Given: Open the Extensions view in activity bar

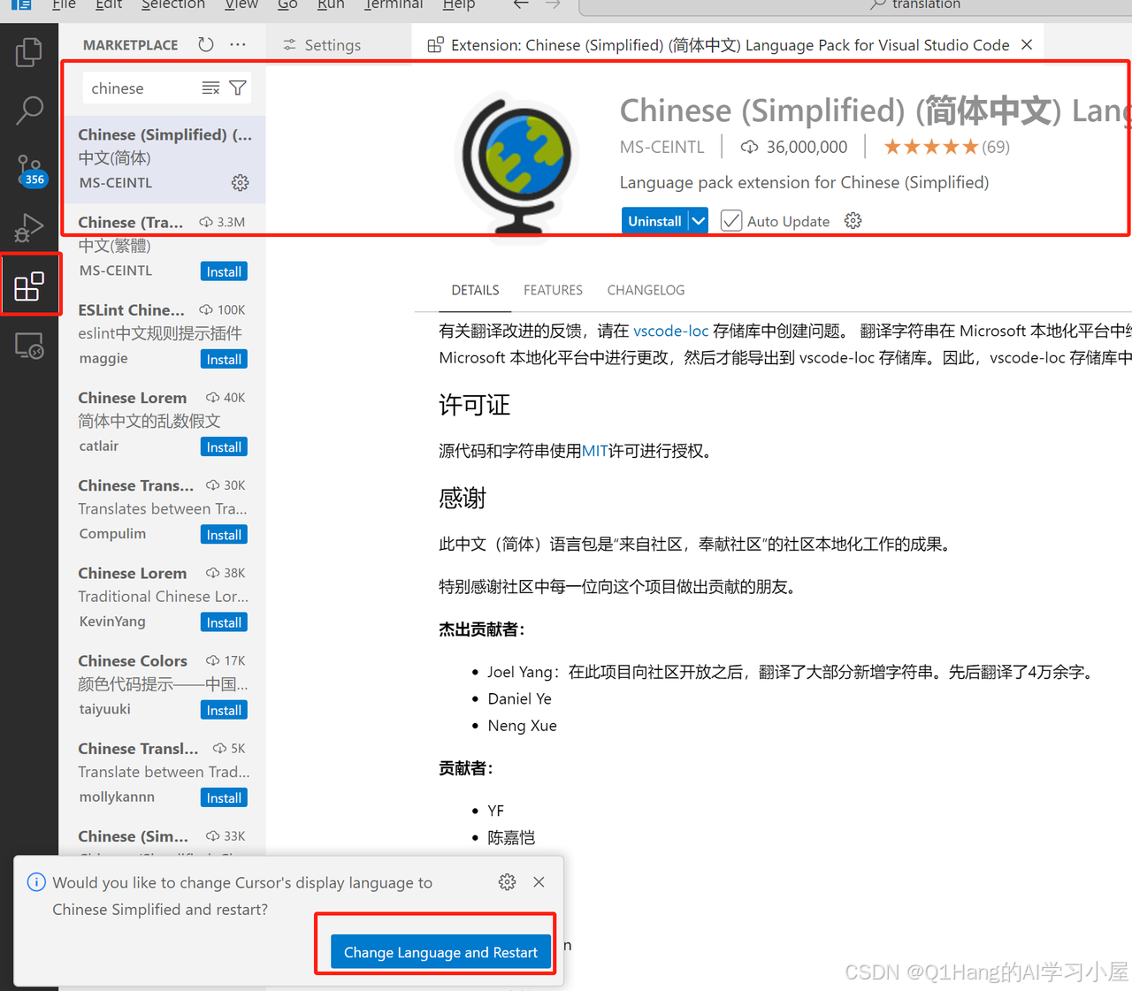Looking at the screenshot, I should pyautogui.click(x=29, y=286).
